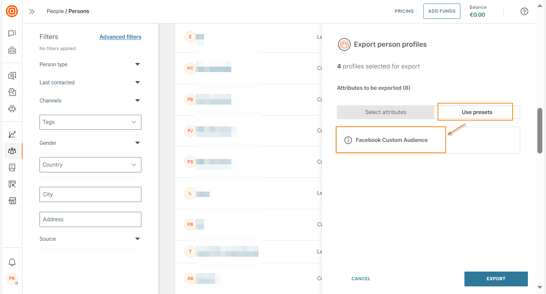Click Cancel in export panel
This screenshot has width=546, height=294.
pyautogui.click(x=361, y=279)
